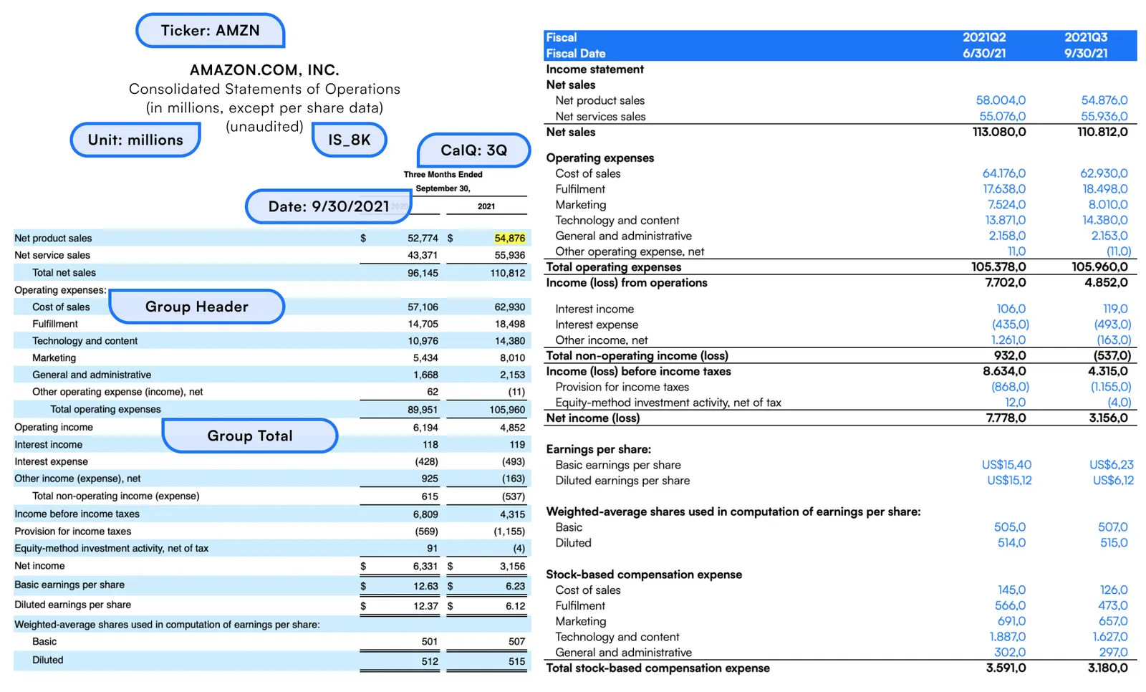Click Other income (expense), net label
The image size is (1146, 692).
point(77,479)
